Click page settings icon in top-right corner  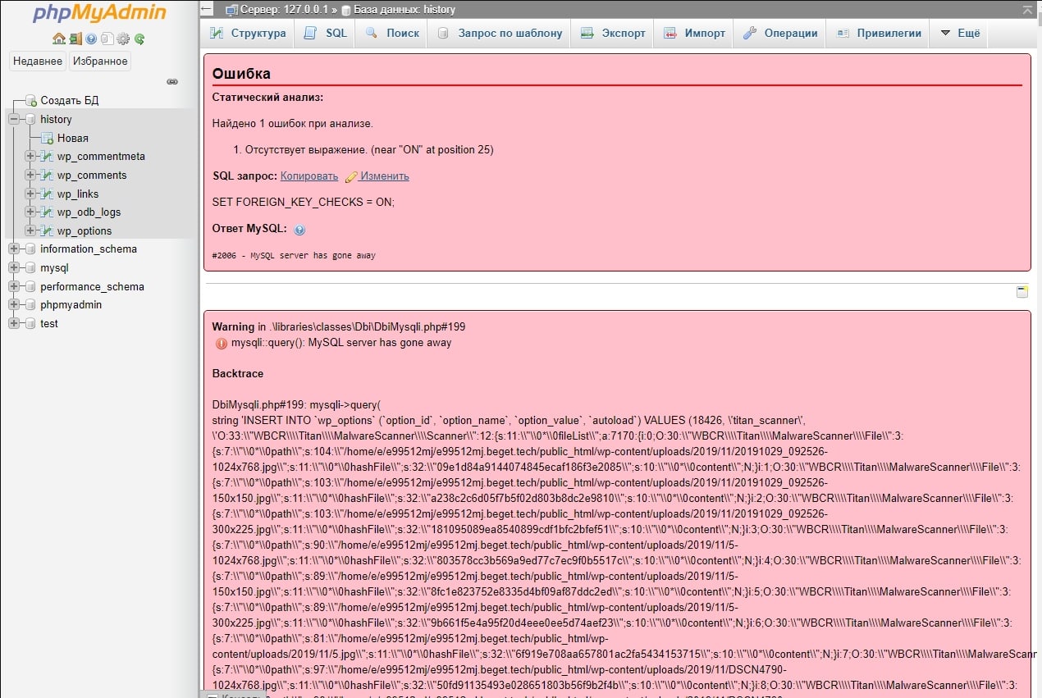point(1027,9)
